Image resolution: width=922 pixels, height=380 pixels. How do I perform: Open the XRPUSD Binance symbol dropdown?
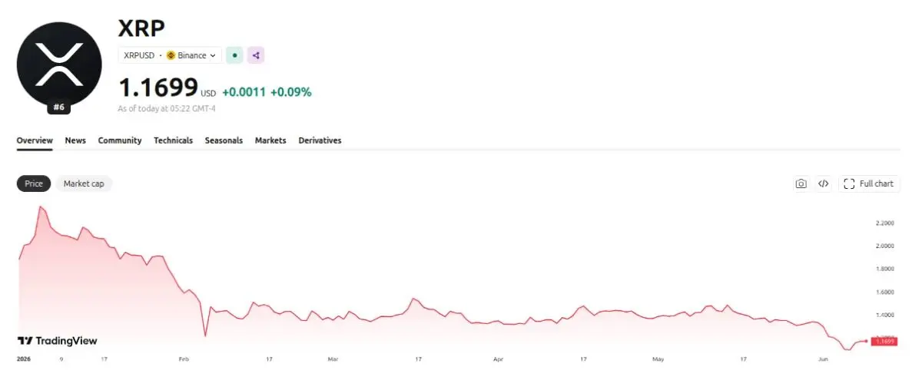(170, 55)
